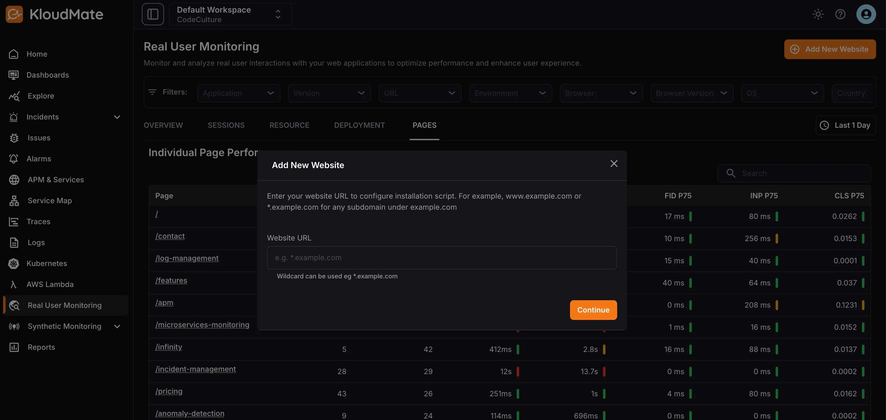
Task: Switch to the SESSIONS tab
Action: (x=226, y=125)
